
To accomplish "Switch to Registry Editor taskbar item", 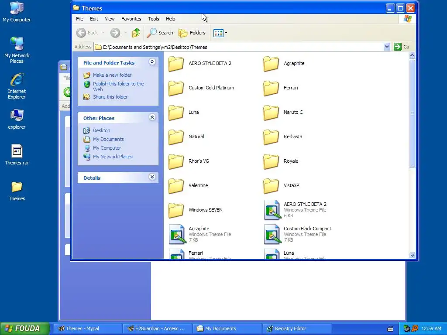I will coord(296,328).
